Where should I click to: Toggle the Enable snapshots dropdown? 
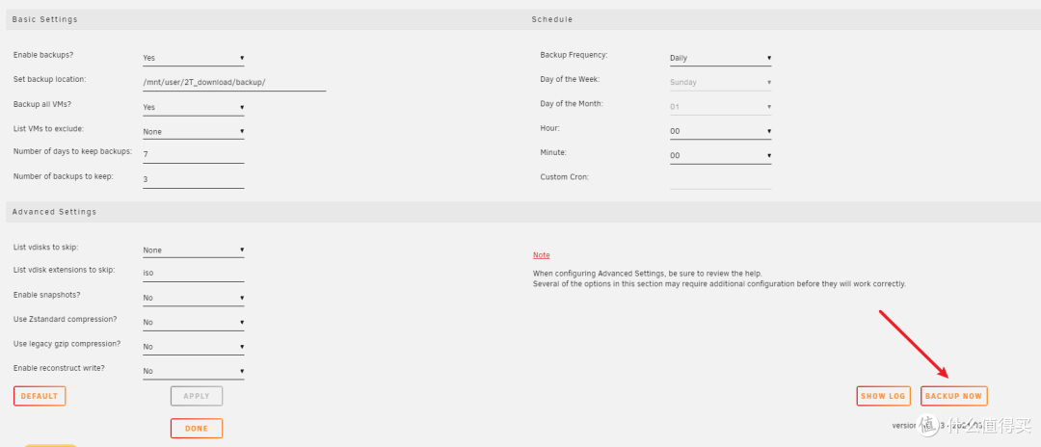pos(193,298)
